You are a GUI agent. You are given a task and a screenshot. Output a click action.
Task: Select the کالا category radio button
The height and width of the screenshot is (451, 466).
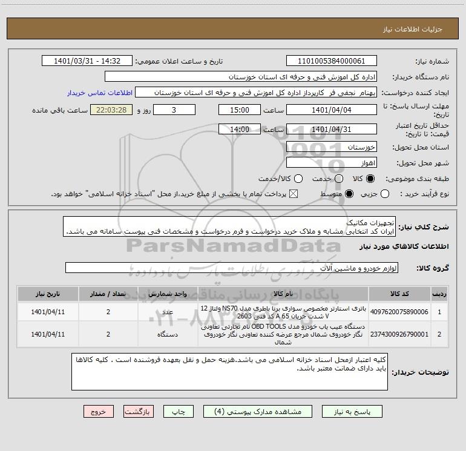370,179
